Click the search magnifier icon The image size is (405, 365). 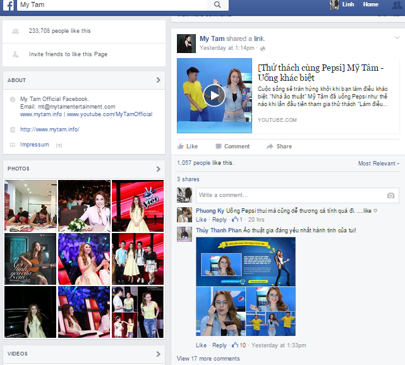coord(217,4)
